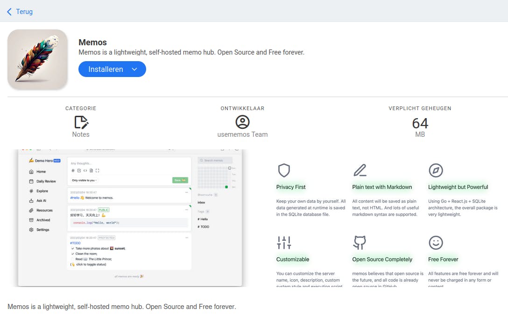Click the Notes category icon
Viewport: 508px width, 316px height.
(81, 122)
